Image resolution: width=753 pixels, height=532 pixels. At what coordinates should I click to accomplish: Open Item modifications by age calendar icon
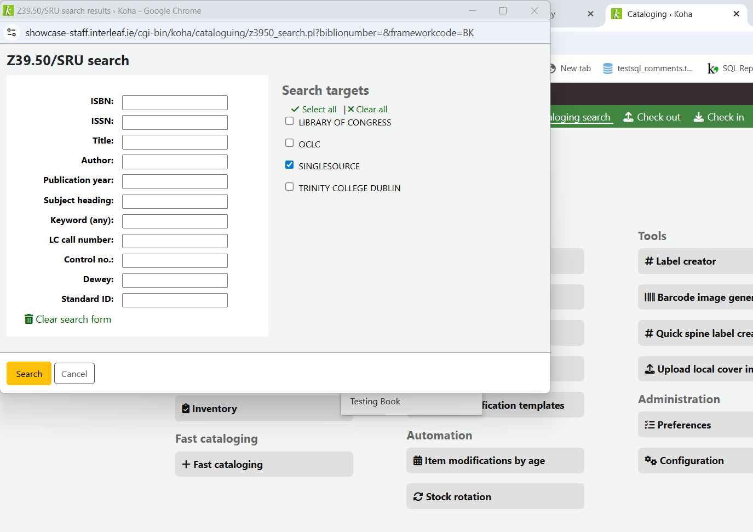(x=418, y=461)
